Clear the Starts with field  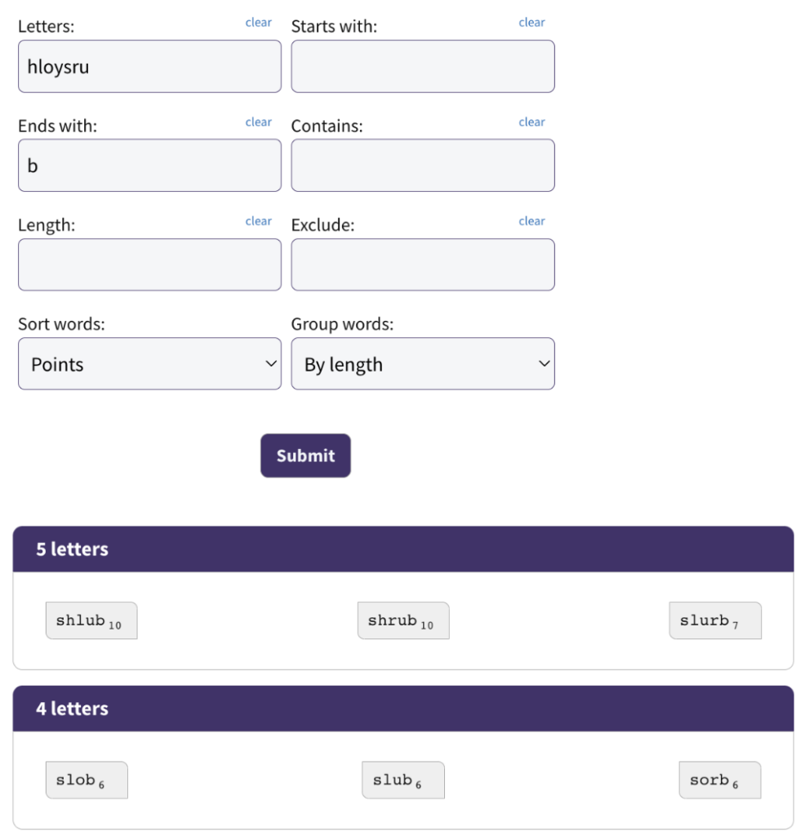pyautogui.click(x=531, y=22)
